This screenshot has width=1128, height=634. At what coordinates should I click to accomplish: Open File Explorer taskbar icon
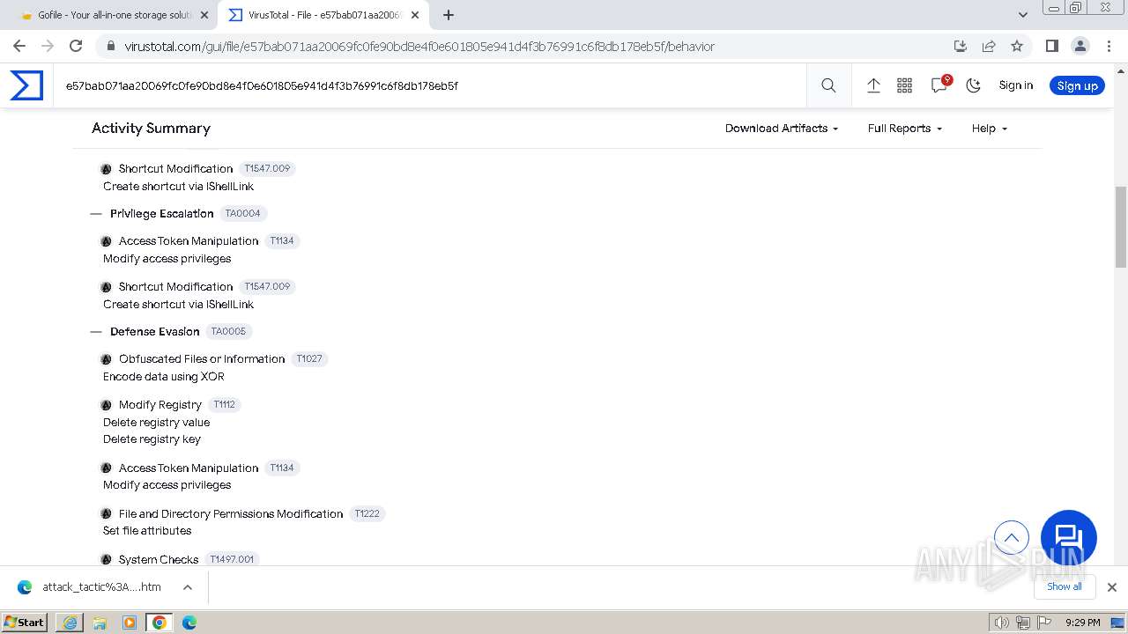coord(100,623)
